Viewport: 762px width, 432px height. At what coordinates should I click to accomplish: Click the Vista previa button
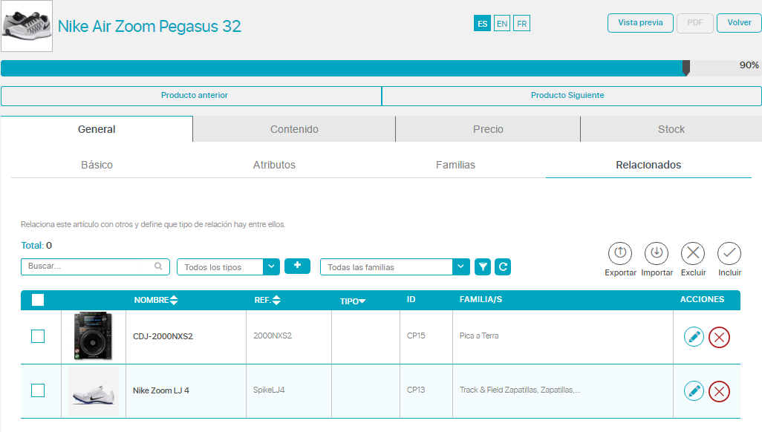640,23
